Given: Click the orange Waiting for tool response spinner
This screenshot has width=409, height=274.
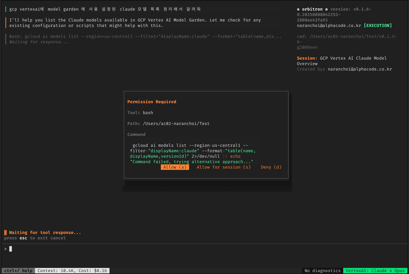Looking at the screenshot, I should 5,233.
